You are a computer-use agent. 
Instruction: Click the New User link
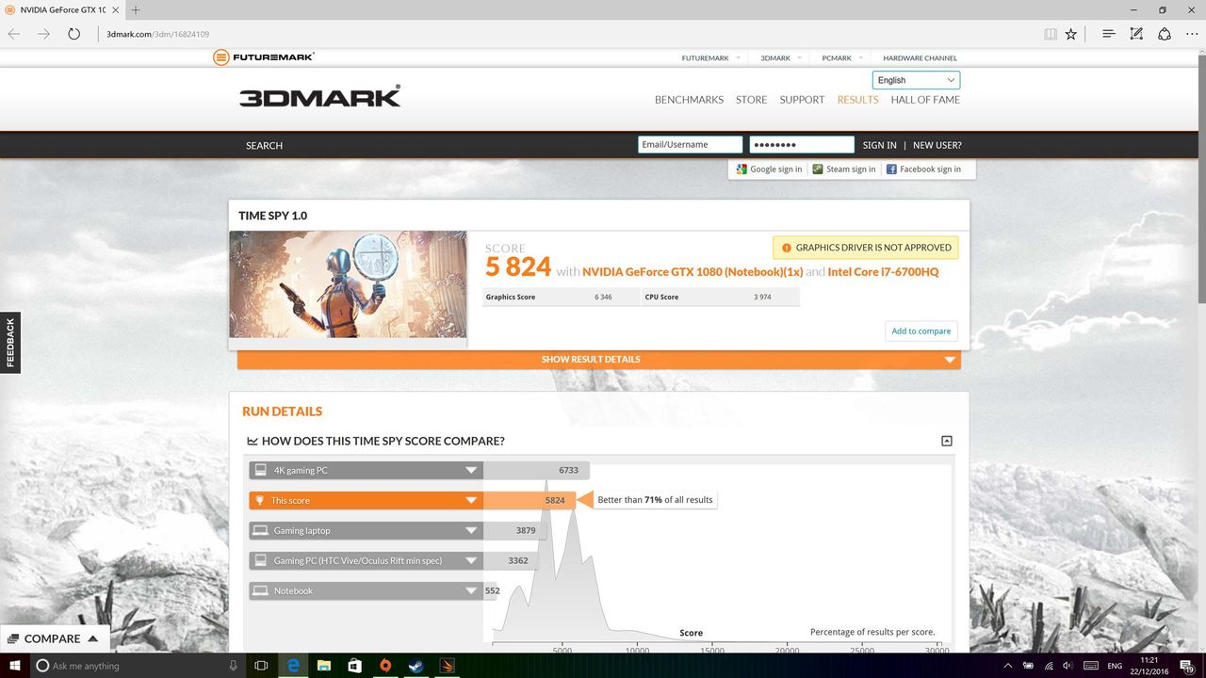pyautogui.click(x=937, y=145)
